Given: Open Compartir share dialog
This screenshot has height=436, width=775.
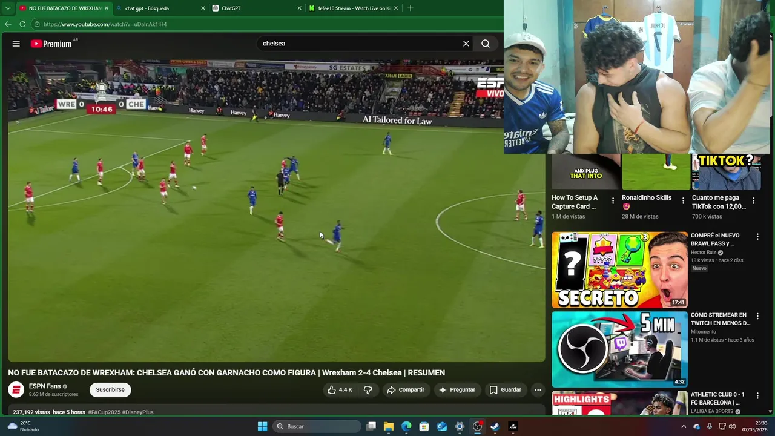Looking at the screenshot, I should (x=405, y=390).
